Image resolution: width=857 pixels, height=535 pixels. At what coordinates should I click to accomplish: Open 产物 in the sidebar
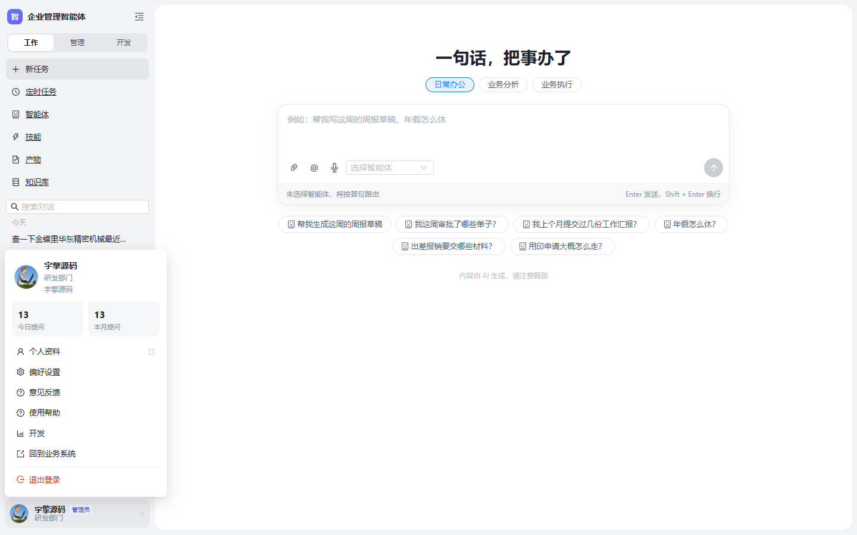tap(77, 159)
